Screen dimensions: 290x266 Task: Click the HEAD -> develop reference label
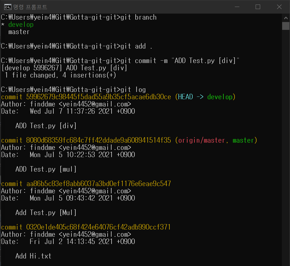(x=205, y=97)
